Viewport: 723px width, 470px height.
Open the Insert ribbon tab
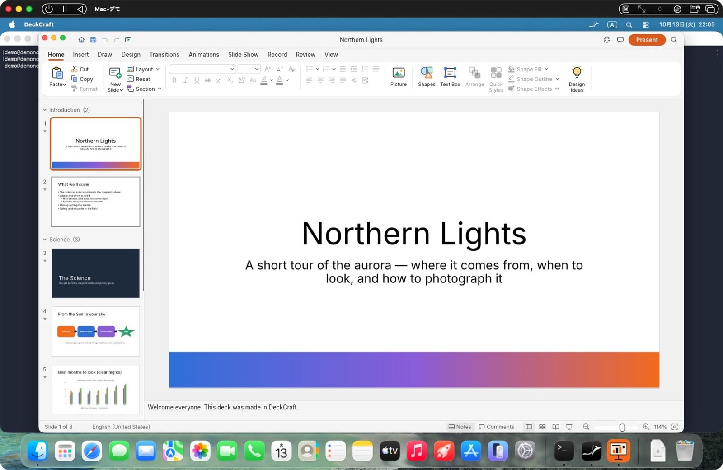point(81,55)
